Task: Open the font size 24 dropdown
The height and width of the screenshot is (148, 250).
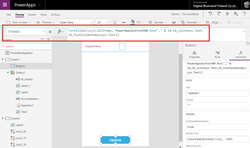Action: (102, 22)
